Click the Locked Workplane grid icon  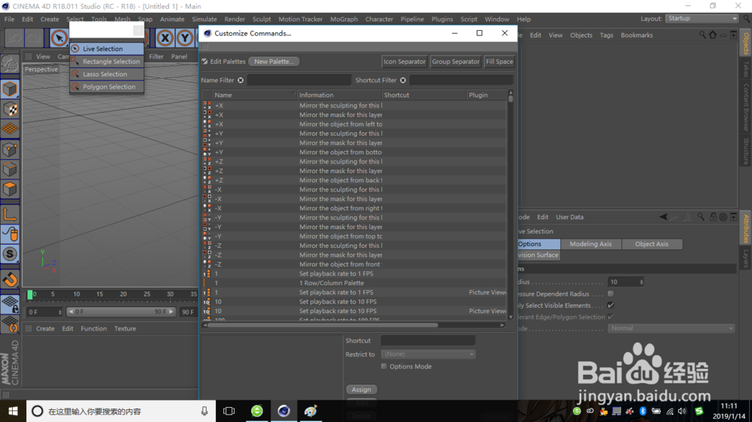click(x=10, y=303)
